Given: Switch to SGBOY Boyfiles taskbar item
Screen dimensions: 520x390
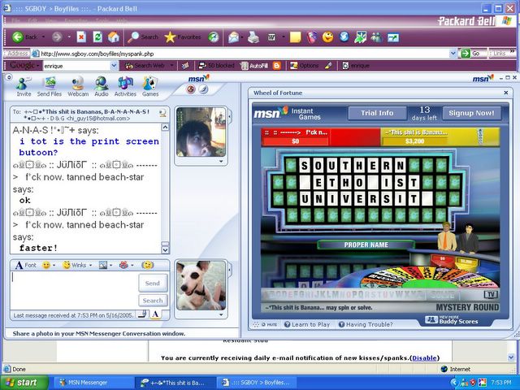Looking at the screenshot, I should tap(255, 383).
